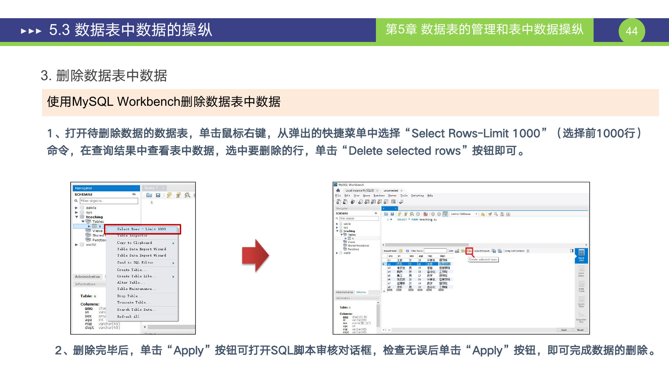669x376 pixels.
Task: Click the Delete selected rows icon
Action: coord(470,251)
